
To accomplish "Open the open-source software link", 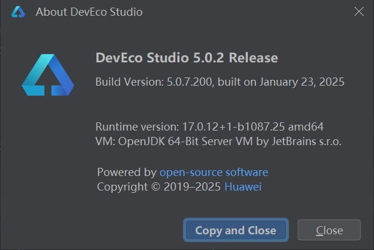I will pyautogui.click(x=214, y=172).
